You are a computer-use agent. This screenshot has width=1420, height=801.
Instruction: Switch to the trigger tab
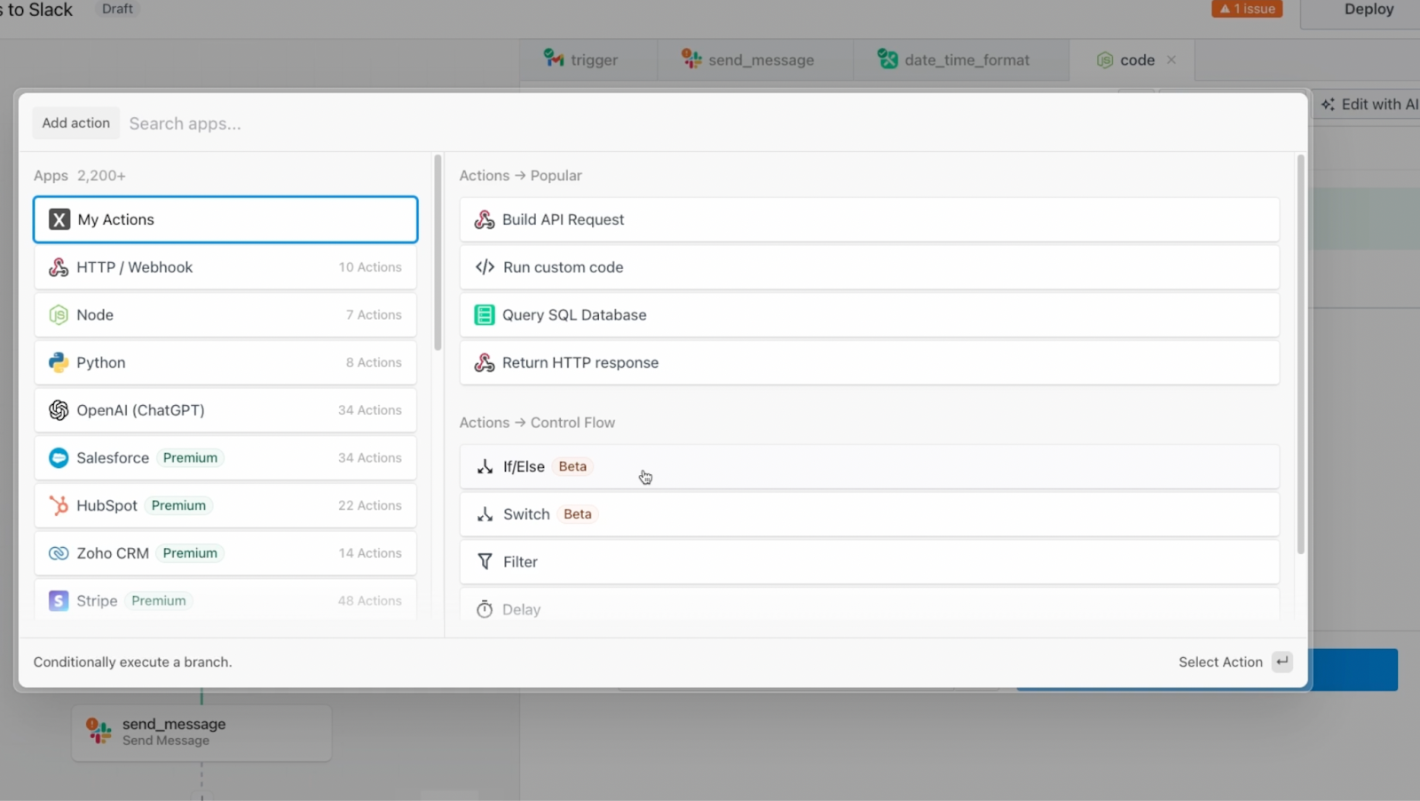pyautogui.click(x=588, y=59)
